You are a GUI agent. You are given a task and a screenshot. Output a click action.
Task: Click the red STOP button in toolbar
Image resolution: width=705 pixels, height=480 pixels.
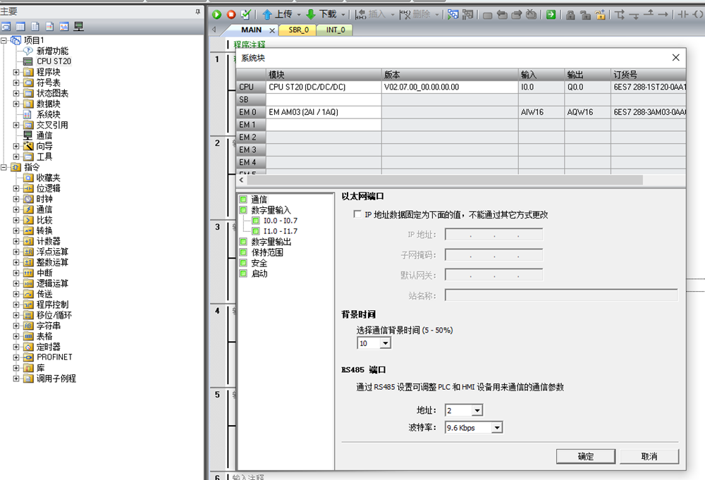[231, 14]
